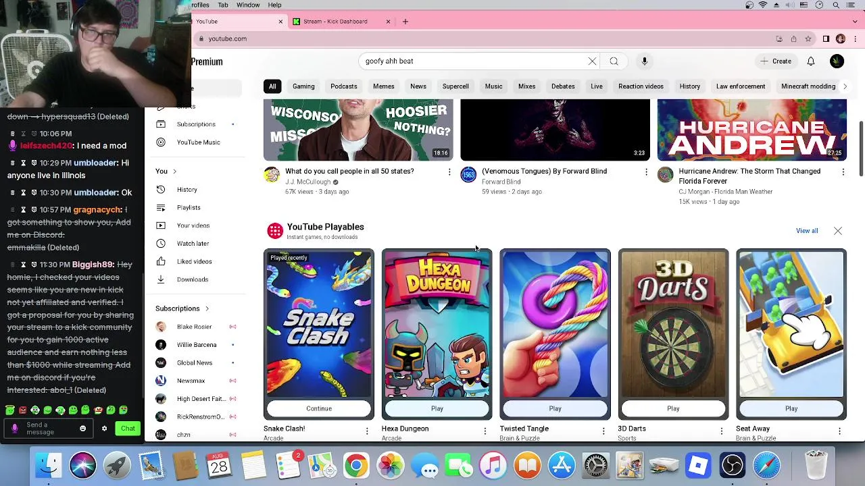Open Liked videos in sidebar
This screenshot has height=486, width=865.
(194, 261)
